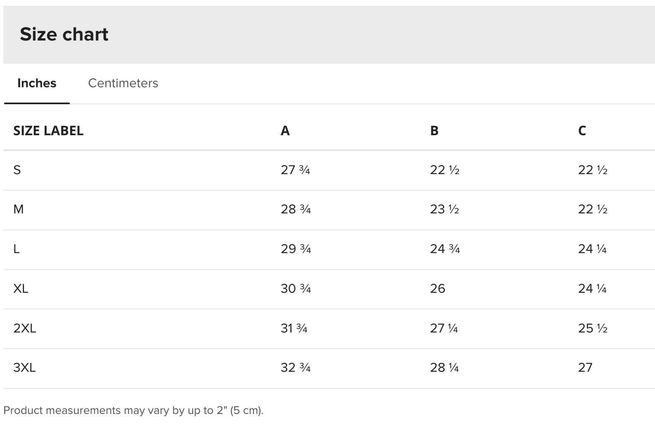This screenshot has height=440, width=655.
Task: Select the 2XL size row label
Action: pyautogui.click(x=25, y=328)
